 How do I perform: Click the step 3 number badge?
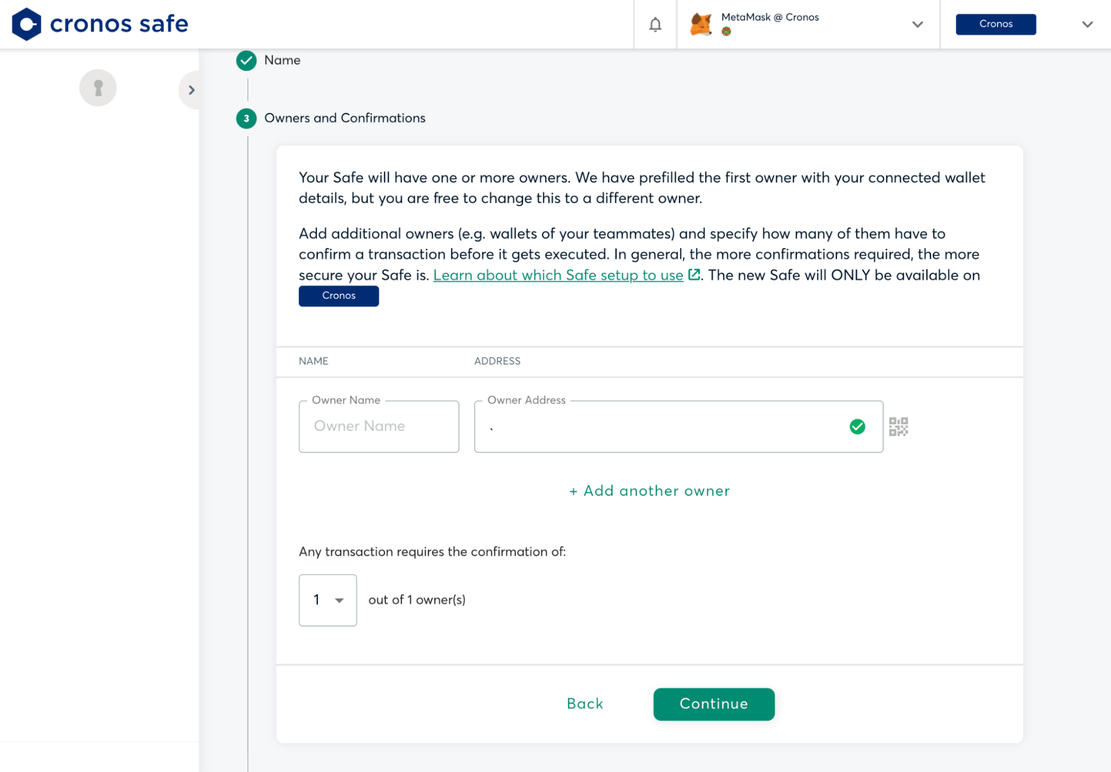click(x=246, y=118)
